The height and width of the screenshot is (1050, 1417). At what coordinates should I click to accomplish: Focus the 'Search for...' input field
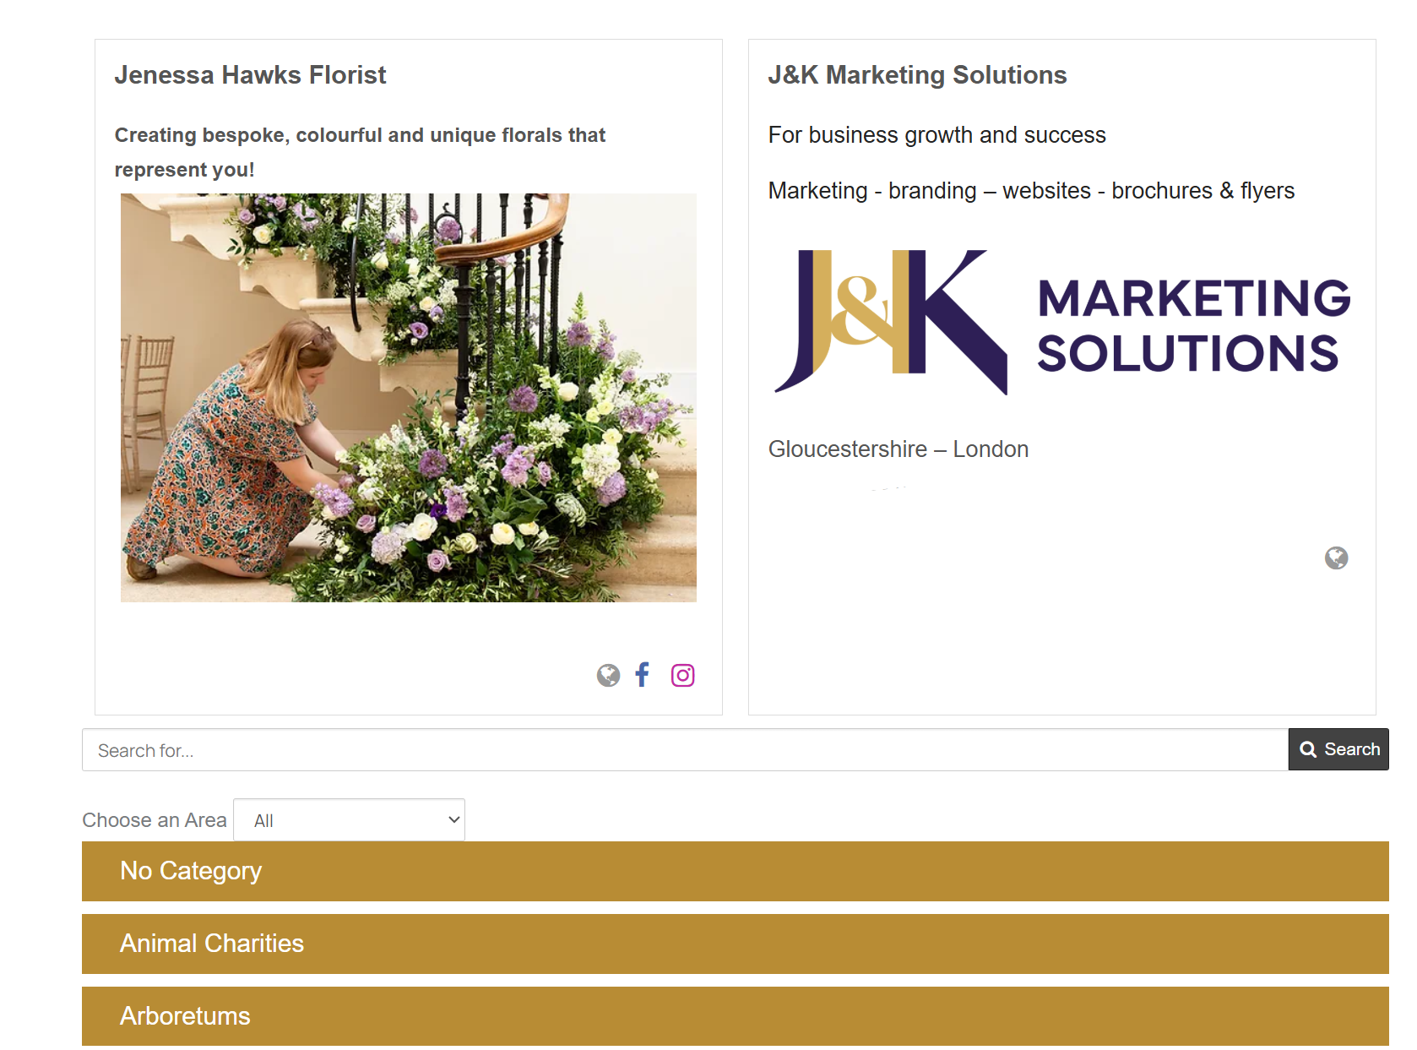pos(685,750)
